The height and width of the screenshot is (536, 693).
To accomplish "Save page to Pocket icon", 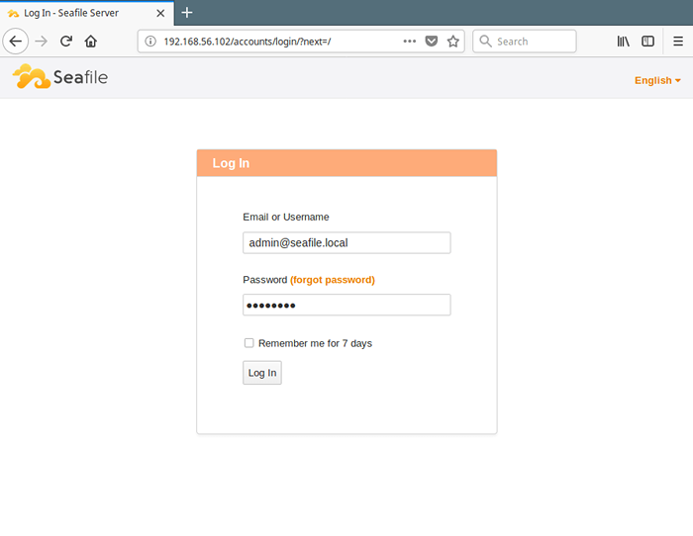I will (x=432, y=42).
